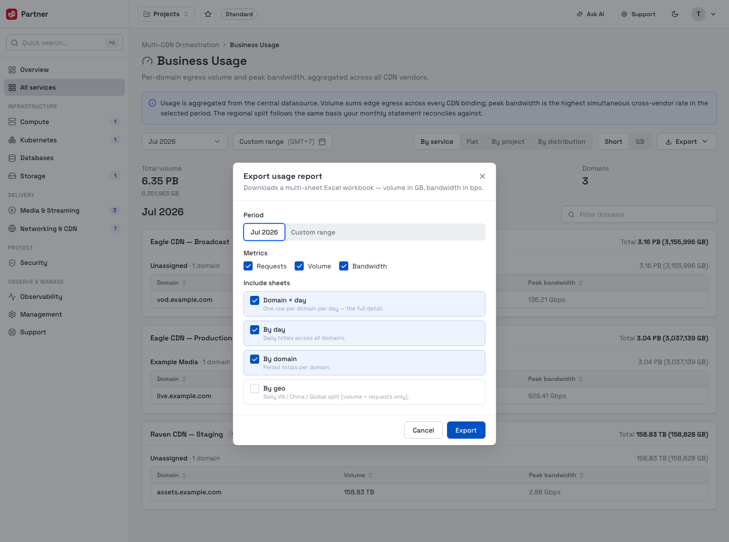Click the Business Usage gauge icon
The width and height of the screenshot is (729, 542).
tap(147, 61)
